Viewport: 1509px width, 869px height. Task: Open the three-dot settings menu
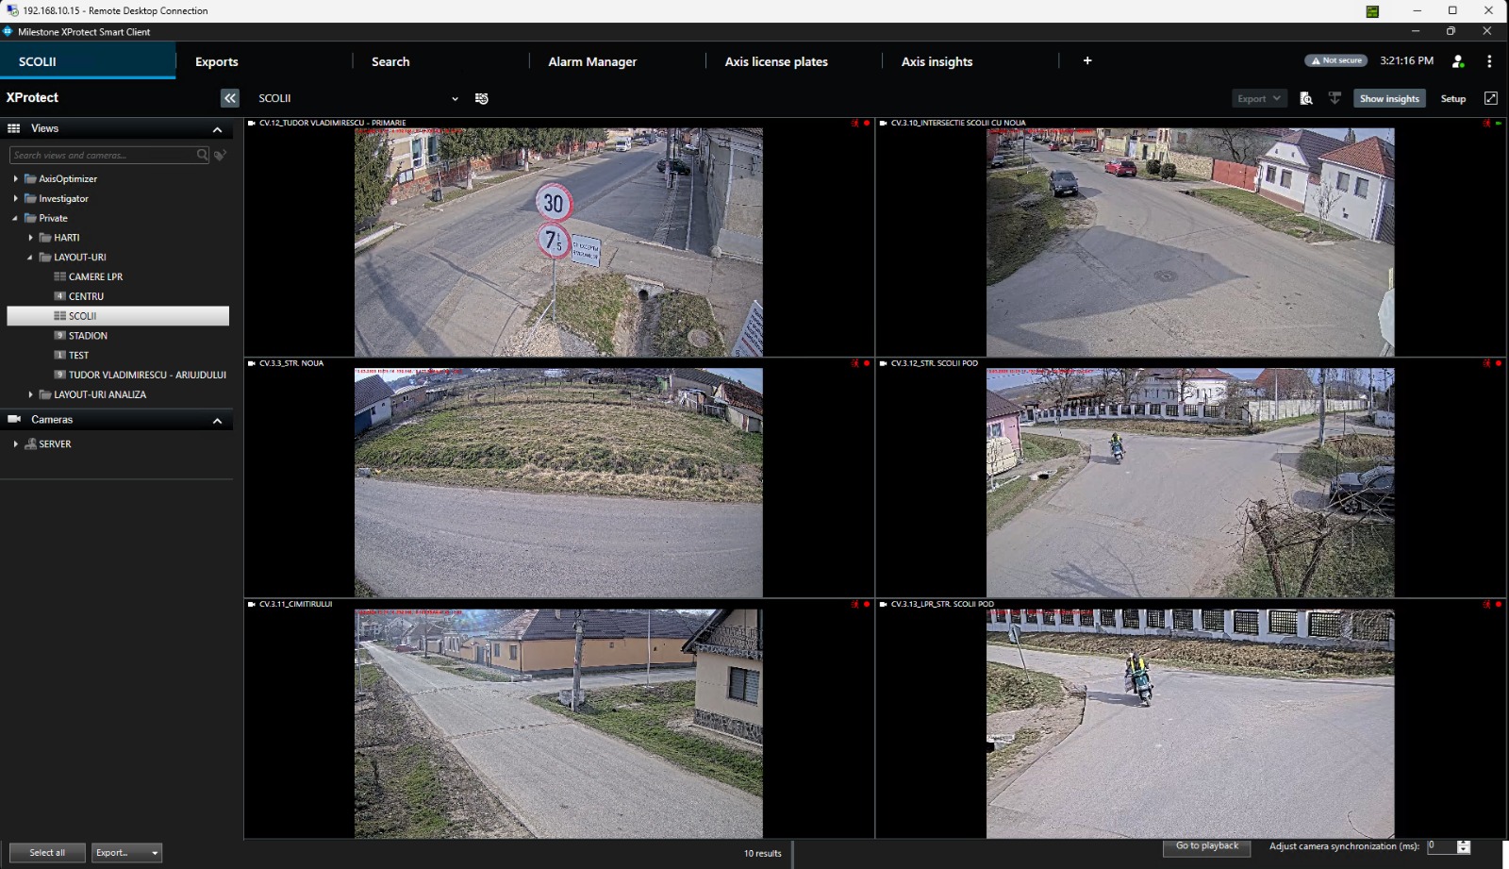(x=1489, y=61)
